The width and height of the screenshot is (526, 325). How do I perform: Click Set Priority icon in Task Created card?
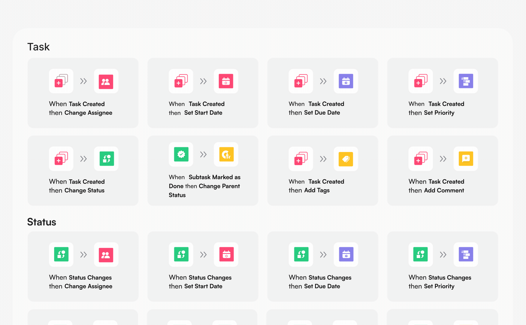[466, 81]
